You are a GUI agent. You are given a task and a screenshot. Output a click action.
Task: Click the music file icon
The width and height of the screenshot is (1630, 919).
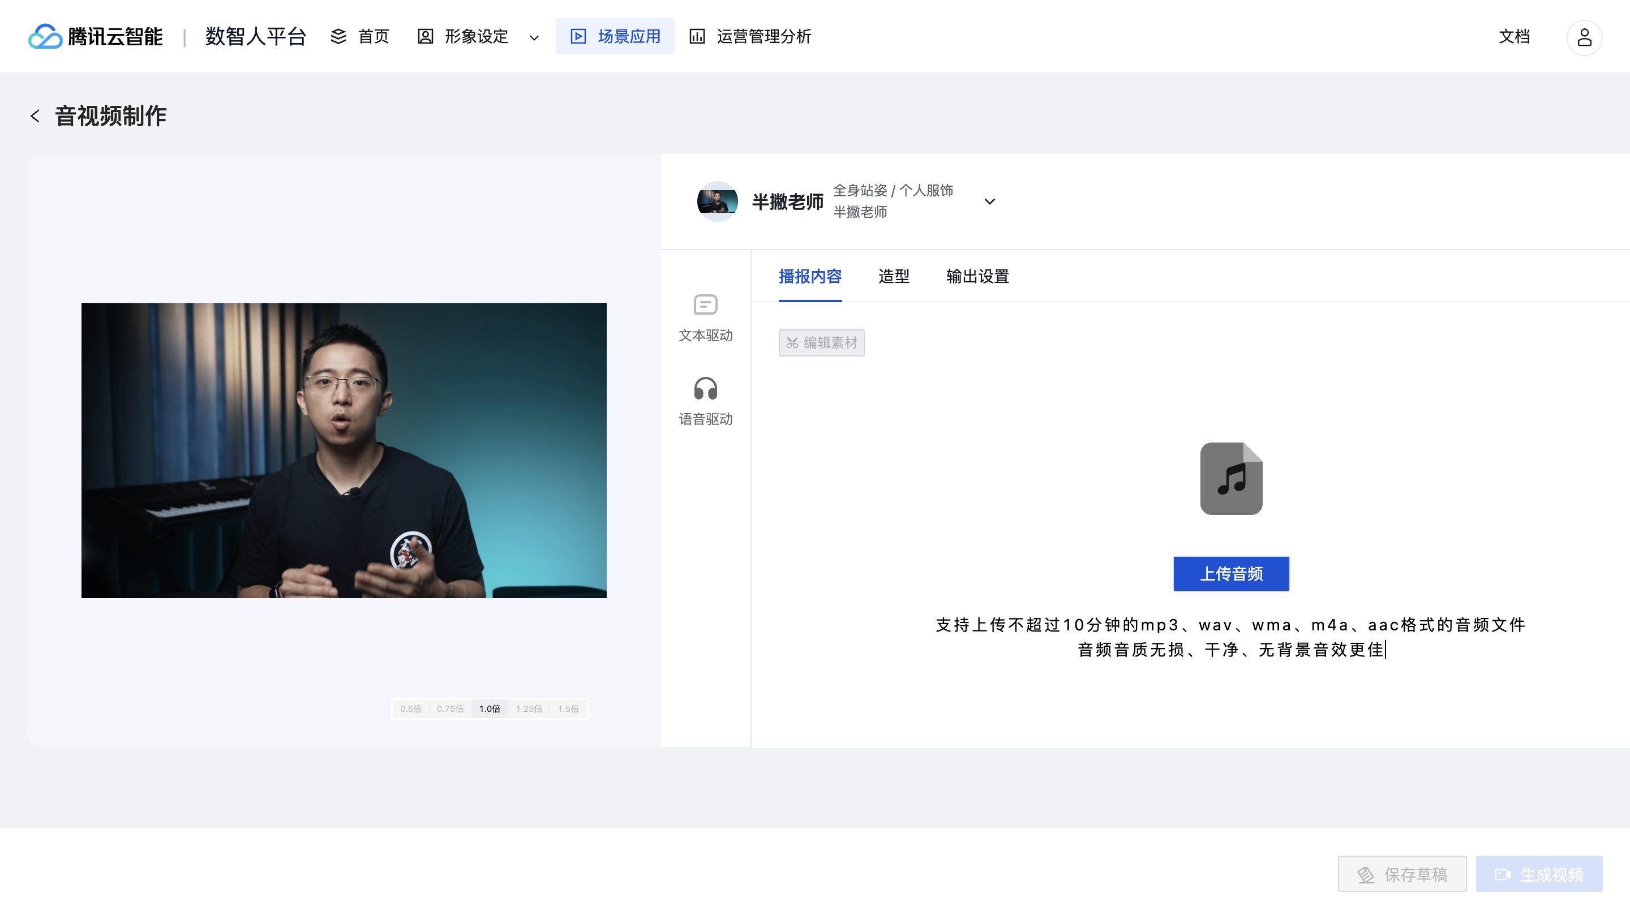[1231, 479]
